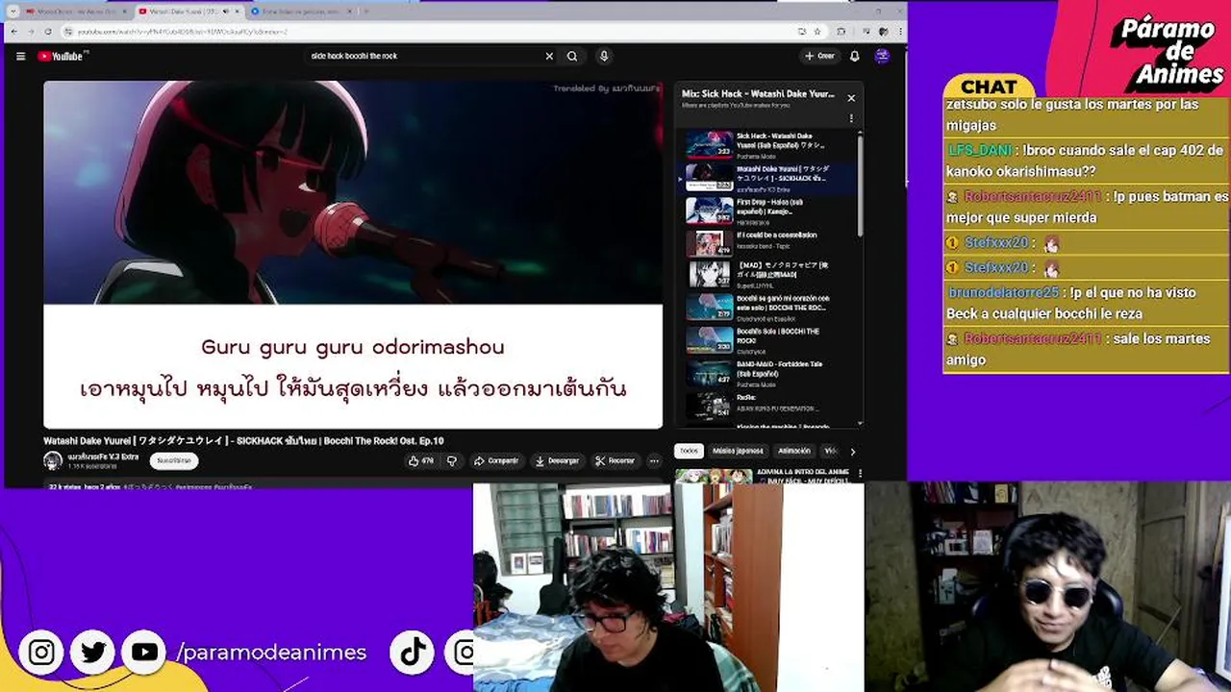Close the Mix playlist panel

pos(851,98)
